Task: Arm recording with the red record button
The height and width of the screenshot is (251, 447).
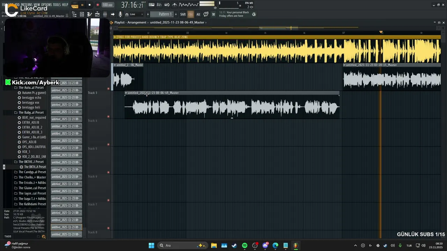Action: pyautogui.click(x=97, y=5)
